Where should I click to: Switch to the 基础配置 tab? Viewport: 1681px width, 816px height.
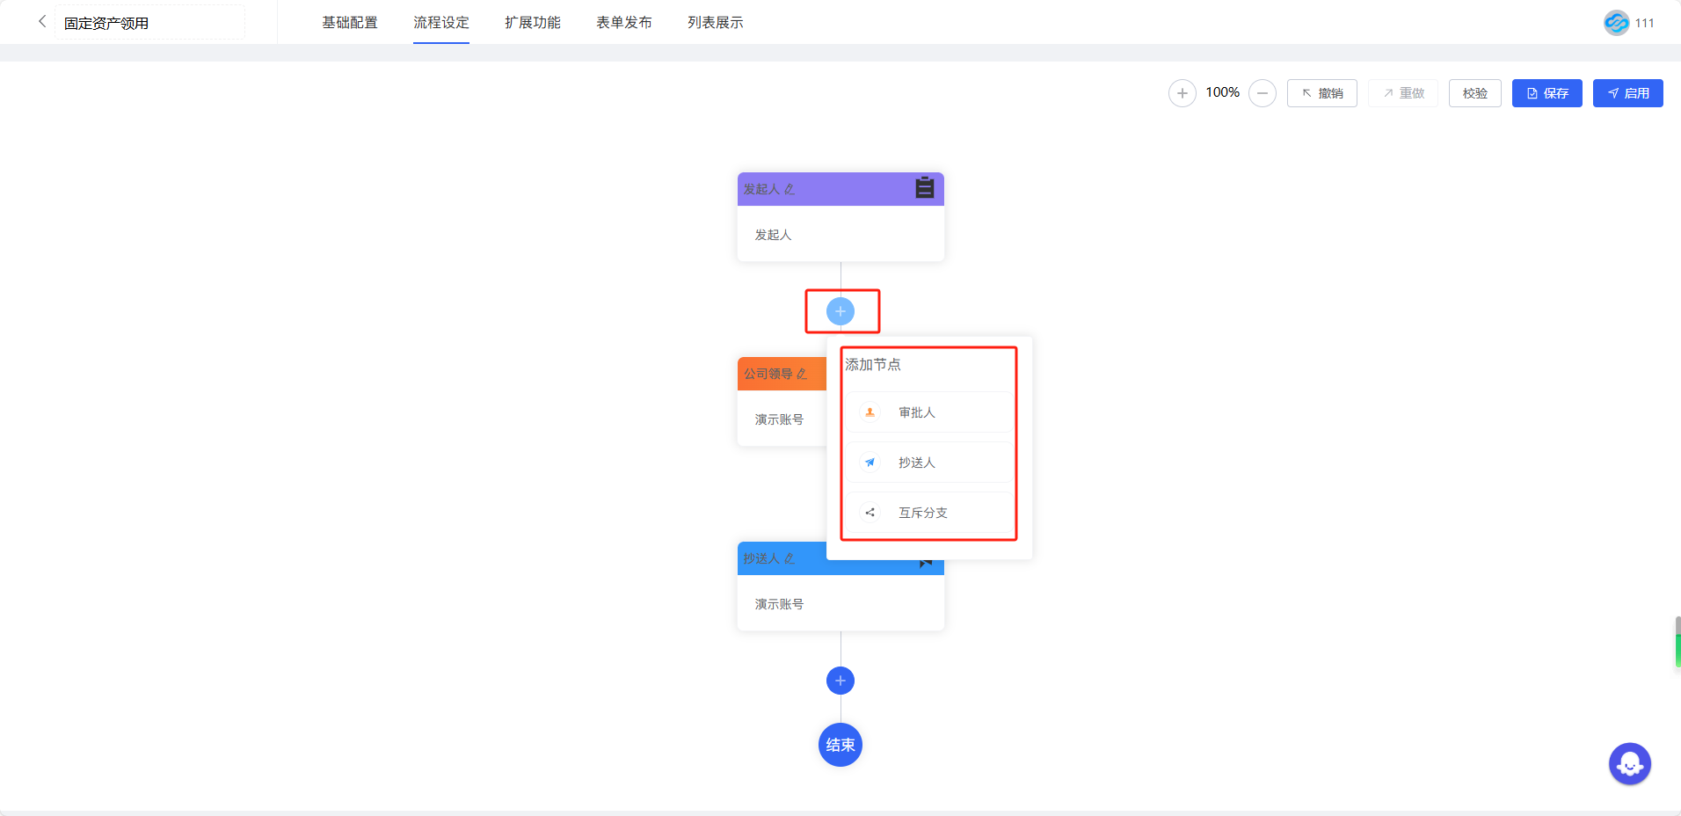pos(350,23)
